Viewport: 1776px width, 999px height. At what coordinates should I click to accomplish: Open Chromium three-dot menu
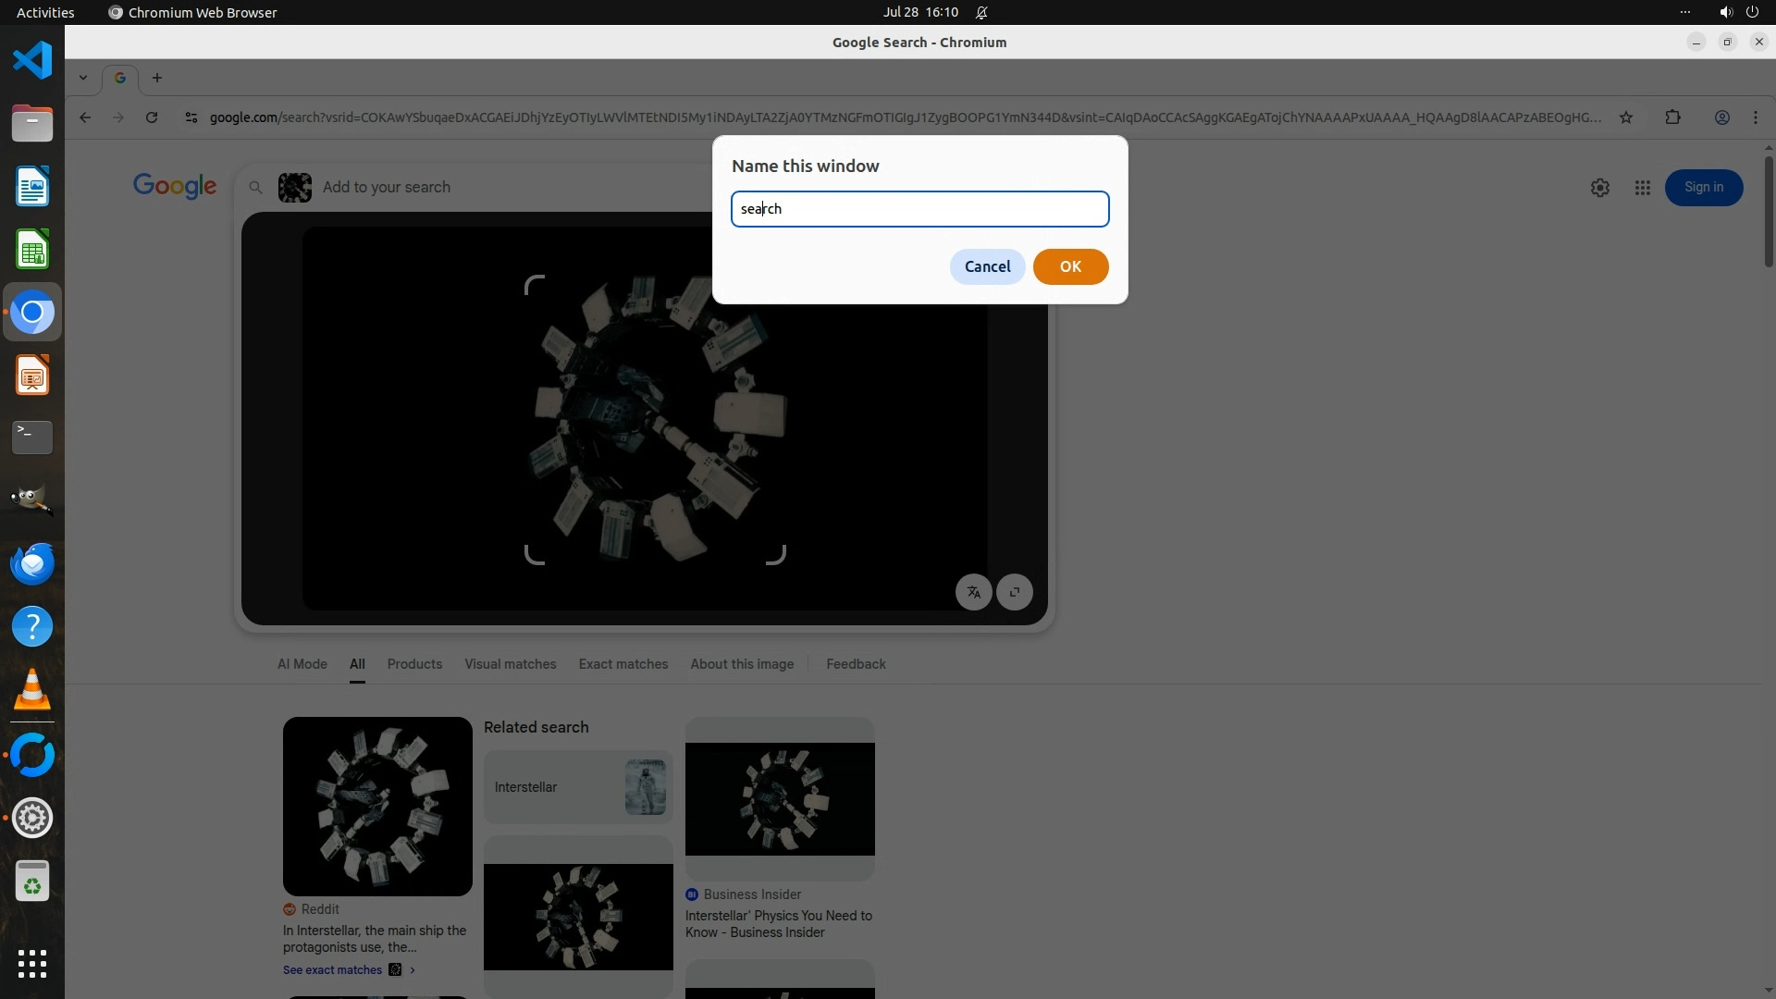pyautogui.click(x=1756, y=117)
